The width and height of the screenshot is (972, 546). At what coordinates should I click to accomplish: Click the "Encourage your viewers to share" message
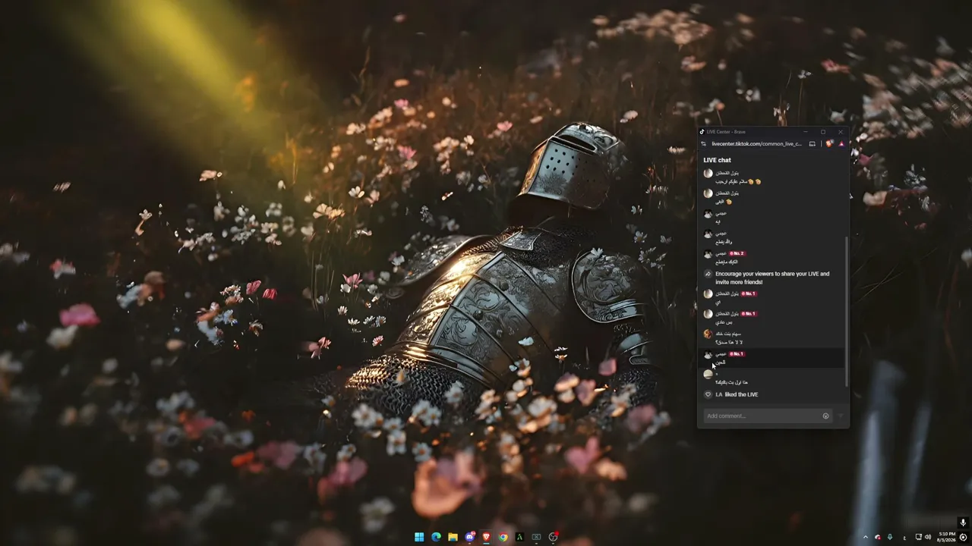tap(772, 278)
